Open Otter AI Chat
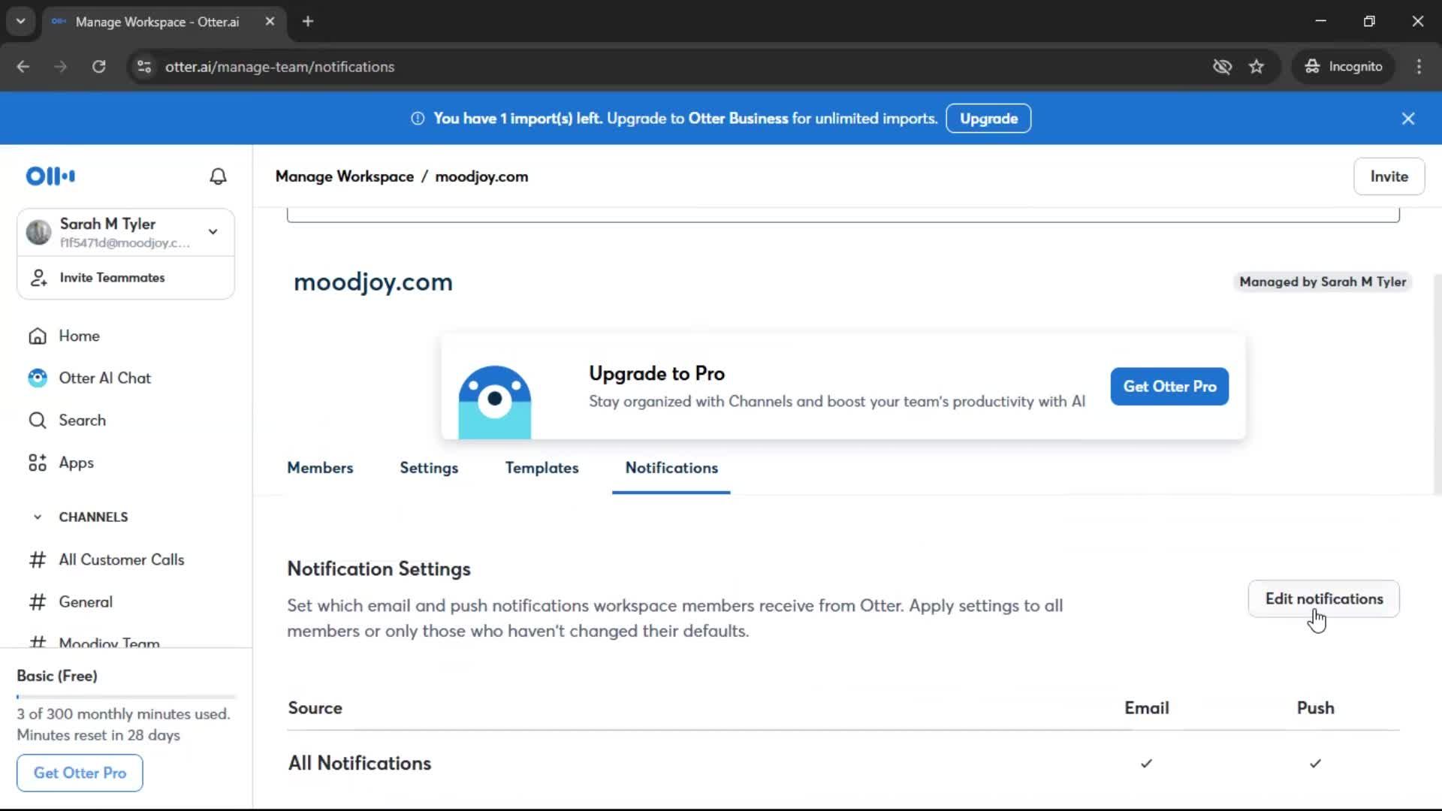Screen dimensions: 1442x811 point(104,378)
